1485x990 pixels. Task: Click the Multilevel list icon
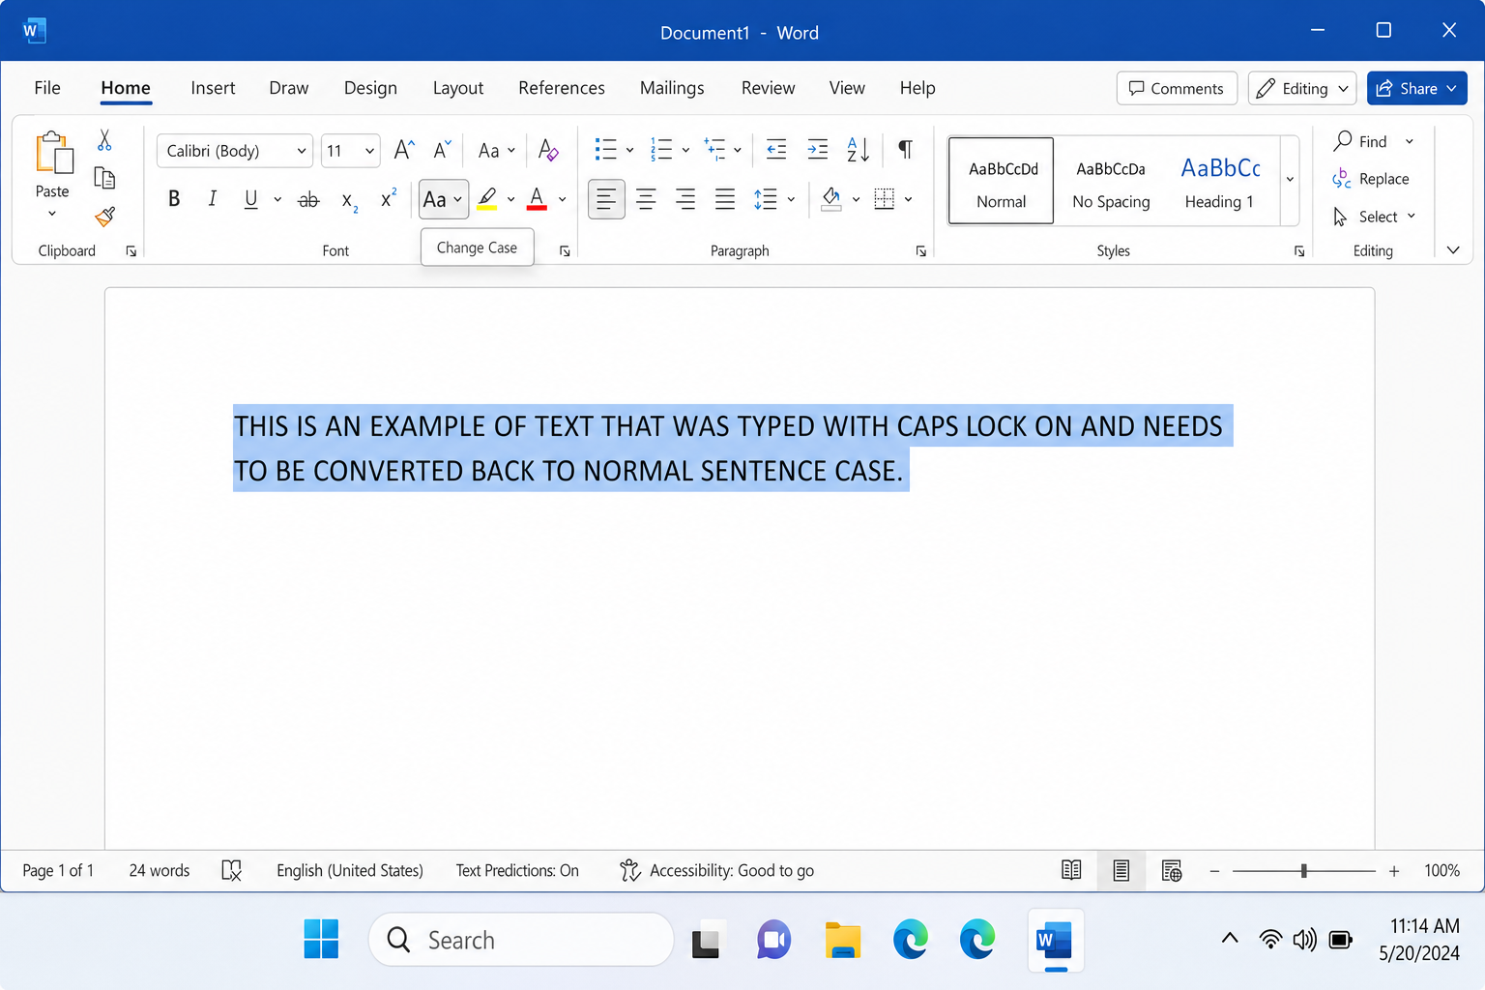(x=715, y=149)
